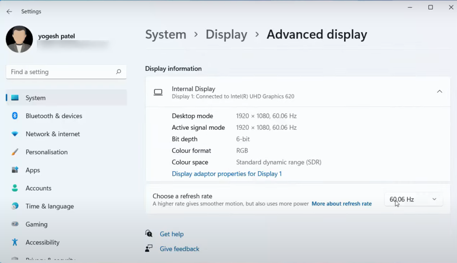Click the Accessibility figure icon
This screenshot has width=457, height=263.
15,242
